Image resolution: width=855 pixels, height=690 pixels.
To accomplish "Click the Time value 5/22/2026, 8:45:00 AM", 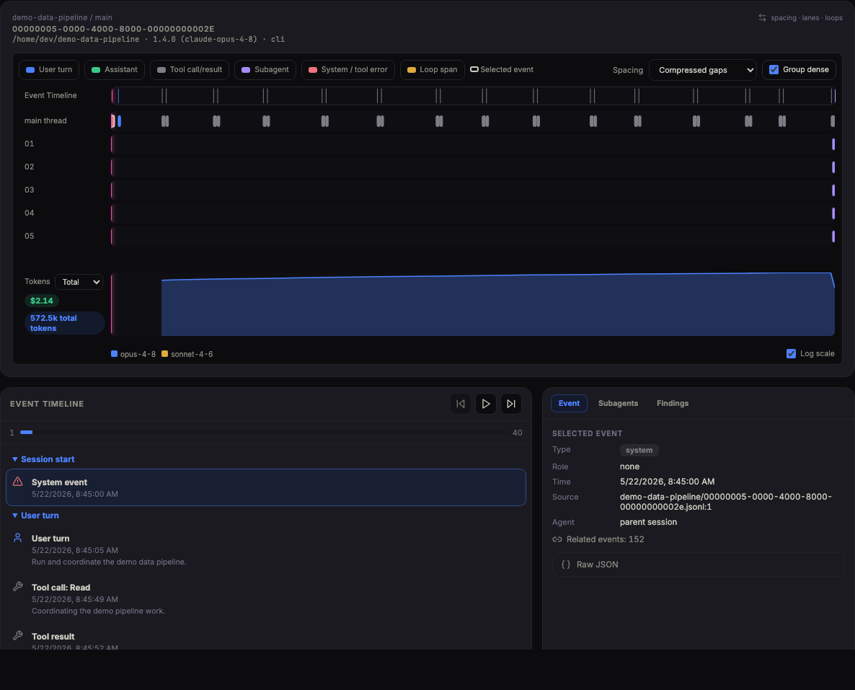I will point(667,482).
